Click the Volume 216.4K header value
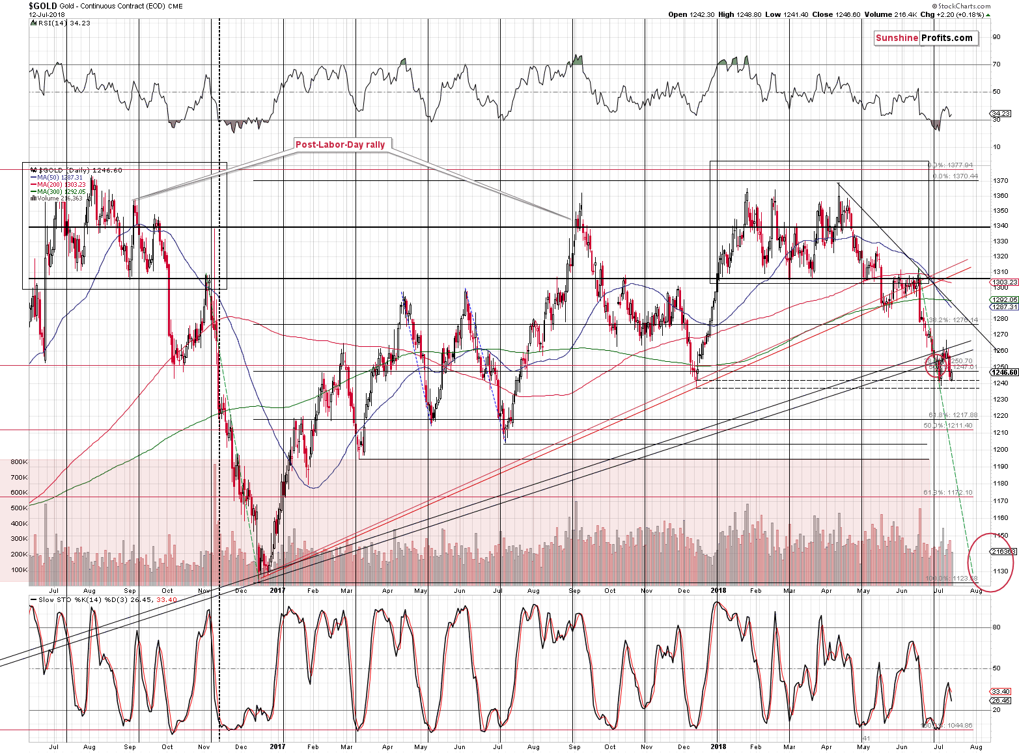 click(x=891, y=14)
